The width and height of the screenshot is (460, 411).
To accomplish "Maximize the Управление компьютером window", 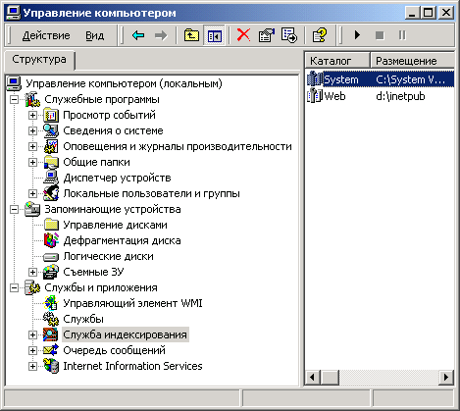I will click(428, 13).
